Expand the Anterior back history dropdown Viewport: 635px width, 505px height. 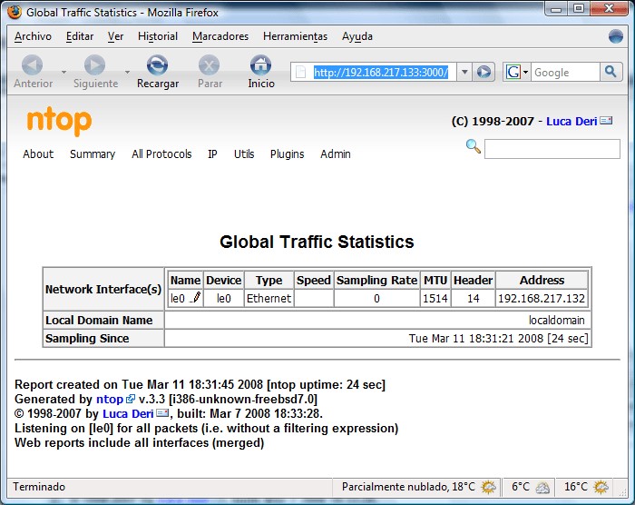pyautogui.click(x=63, y=72)
